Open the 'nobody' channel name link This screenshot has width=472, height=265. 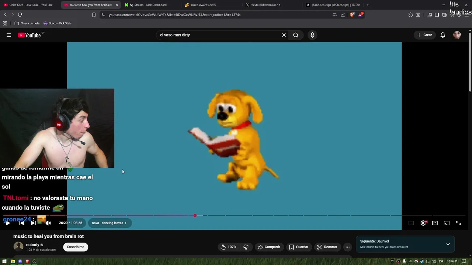point(32,245)
